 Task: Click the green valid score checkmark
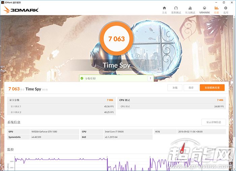click(82, 78)
